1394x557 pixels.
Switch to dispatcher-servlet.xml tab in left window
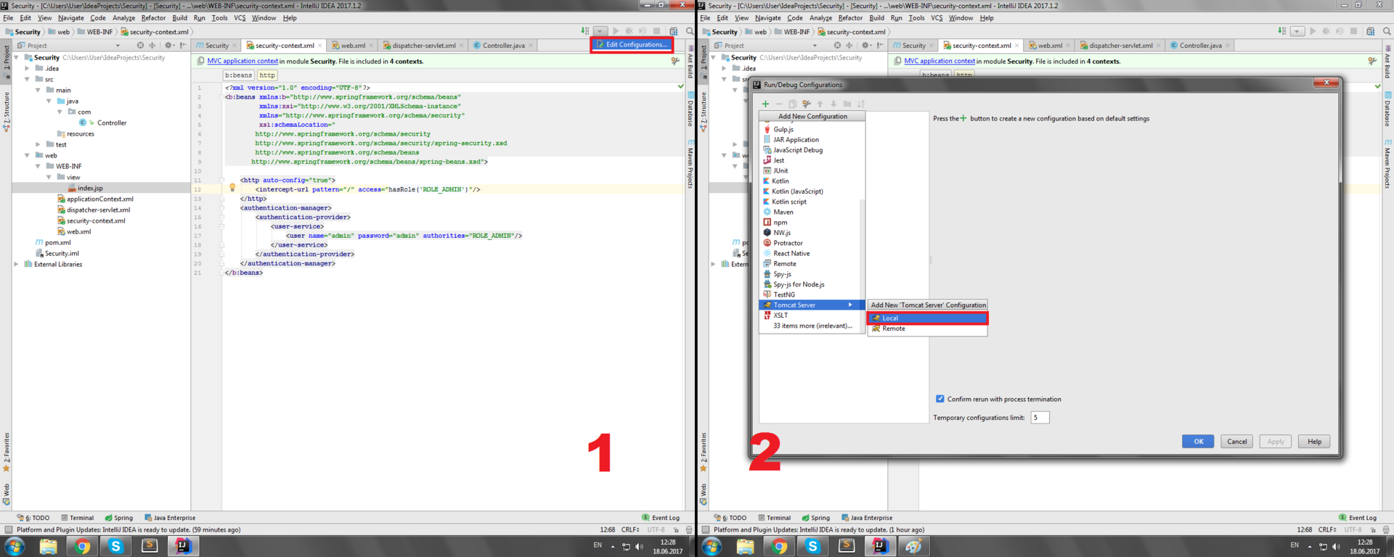pyautogui.click(x=424, y=45)
